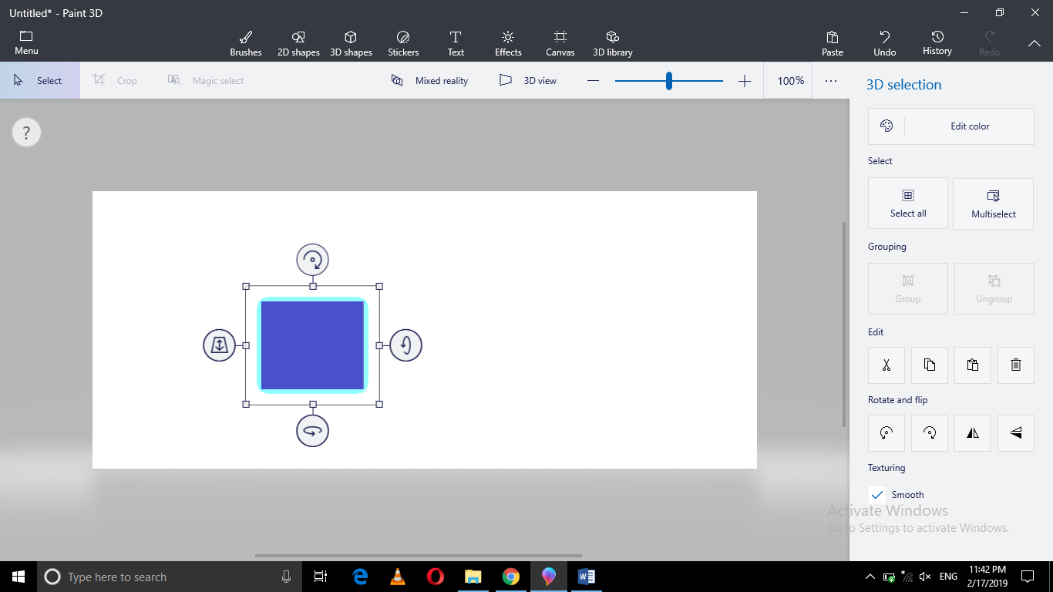
Task: Open the 3D library
Action: (612, 42)
